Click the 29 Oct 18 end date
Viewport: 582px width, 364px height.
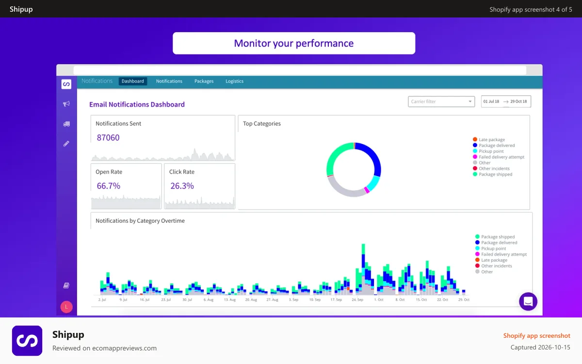point(518,101)
